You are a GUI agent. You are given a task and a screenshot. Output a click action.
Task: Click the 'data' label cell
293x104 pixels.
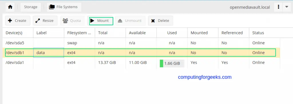(x=49, y=53)
